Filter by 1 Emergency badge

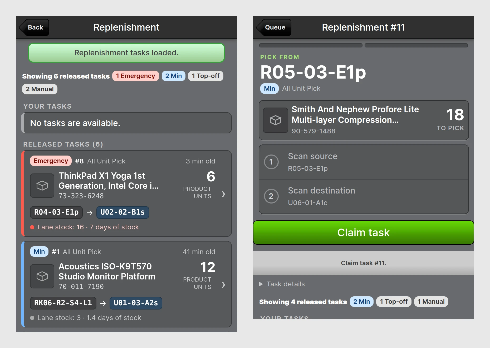[x=136, y=76]
